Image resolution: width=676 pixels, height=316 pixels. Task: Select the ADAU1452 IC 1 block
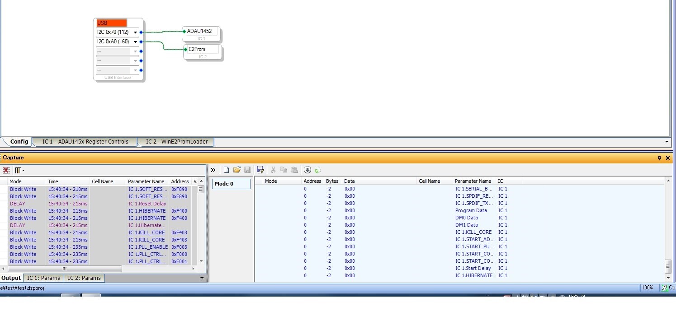click(202, 34)
